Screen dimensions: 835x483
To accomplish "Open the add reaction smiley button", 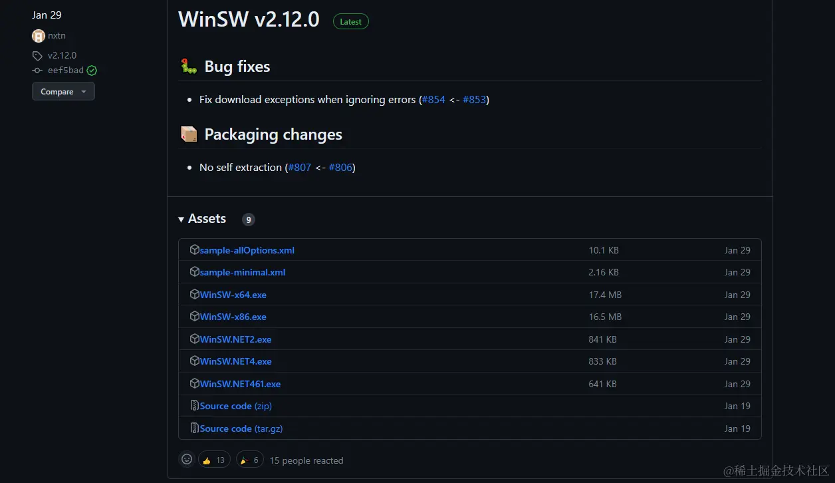I will click(187, 460).
